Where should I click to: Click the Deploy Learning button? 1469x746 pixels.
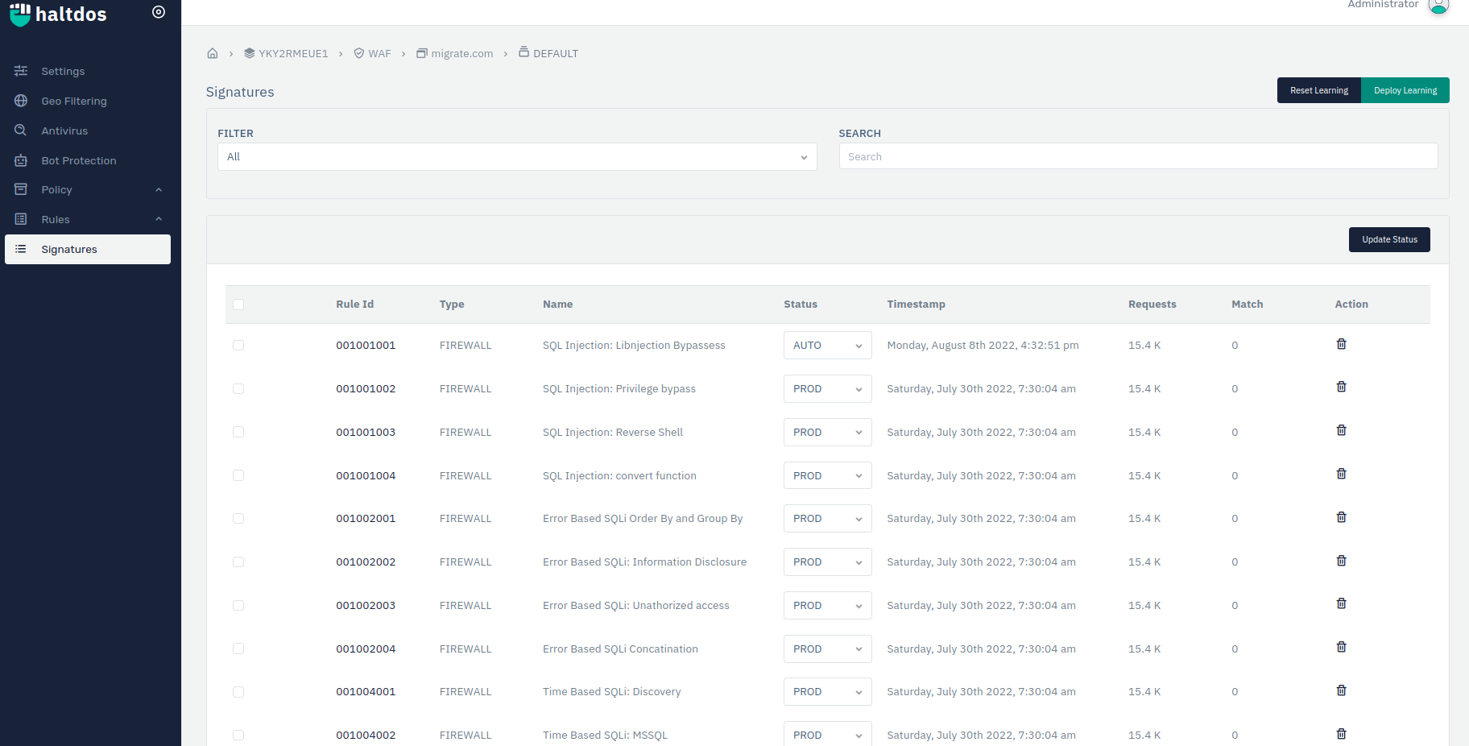tap(1405, 90)
